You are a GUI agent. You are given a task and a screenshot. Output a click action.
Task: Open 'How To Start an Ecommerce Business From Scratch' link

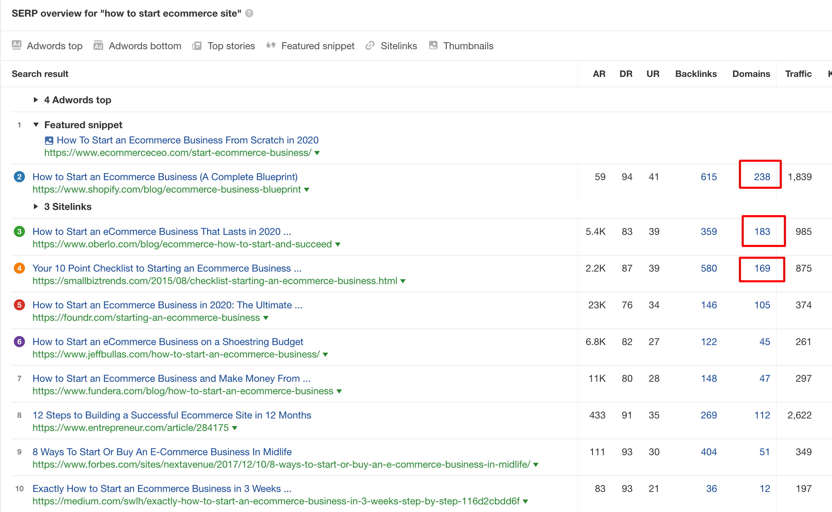point(188,140)
